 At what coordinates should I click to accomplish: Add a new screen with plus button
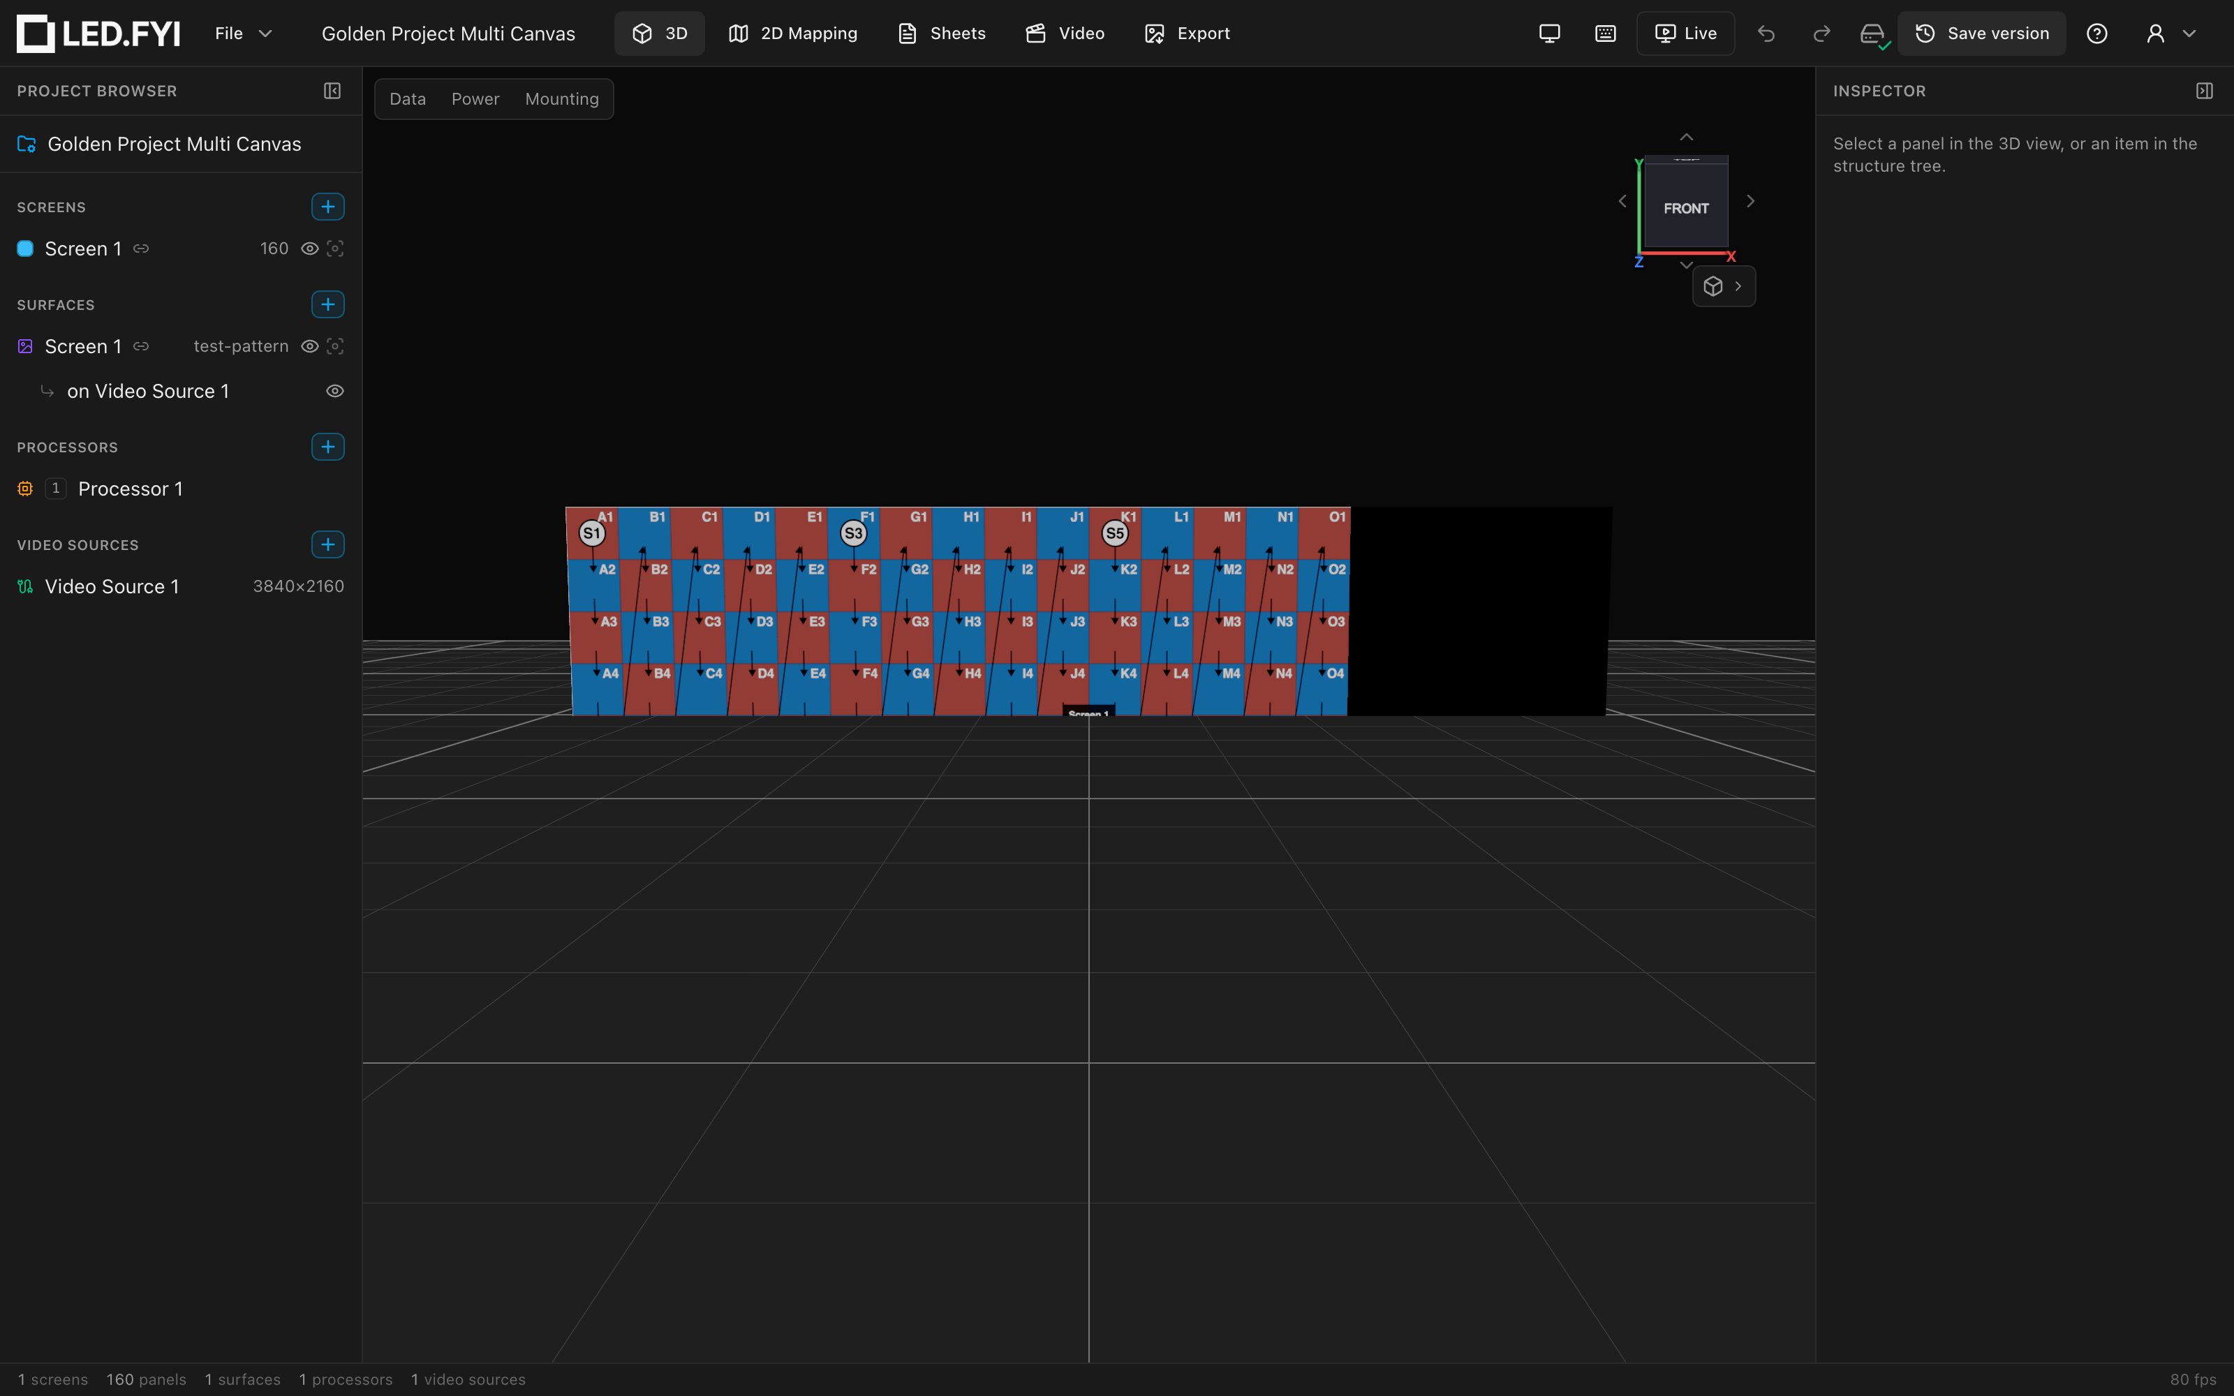point(327,207)
